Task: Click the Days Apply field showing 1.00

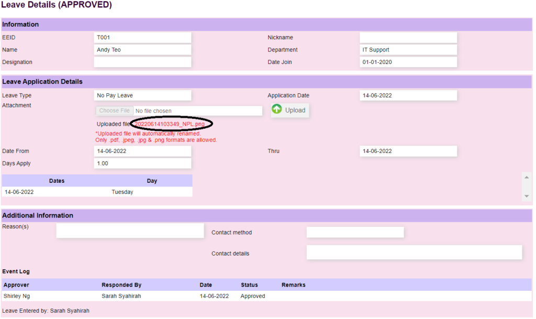Action: click(142, 163)
